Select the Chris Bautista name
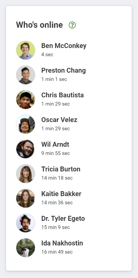The image size is (138, 278). click(62, 95)
